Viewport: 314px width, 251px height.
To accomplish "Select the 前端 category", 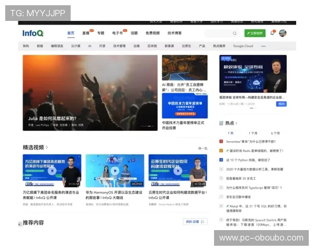I will point(40,46).
